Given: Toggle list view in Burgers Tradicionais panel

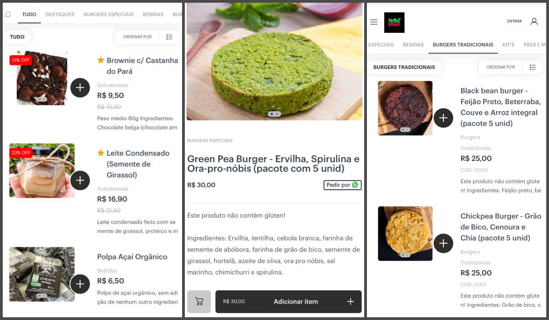Looking at the screenshot, I should click(533, 67).
